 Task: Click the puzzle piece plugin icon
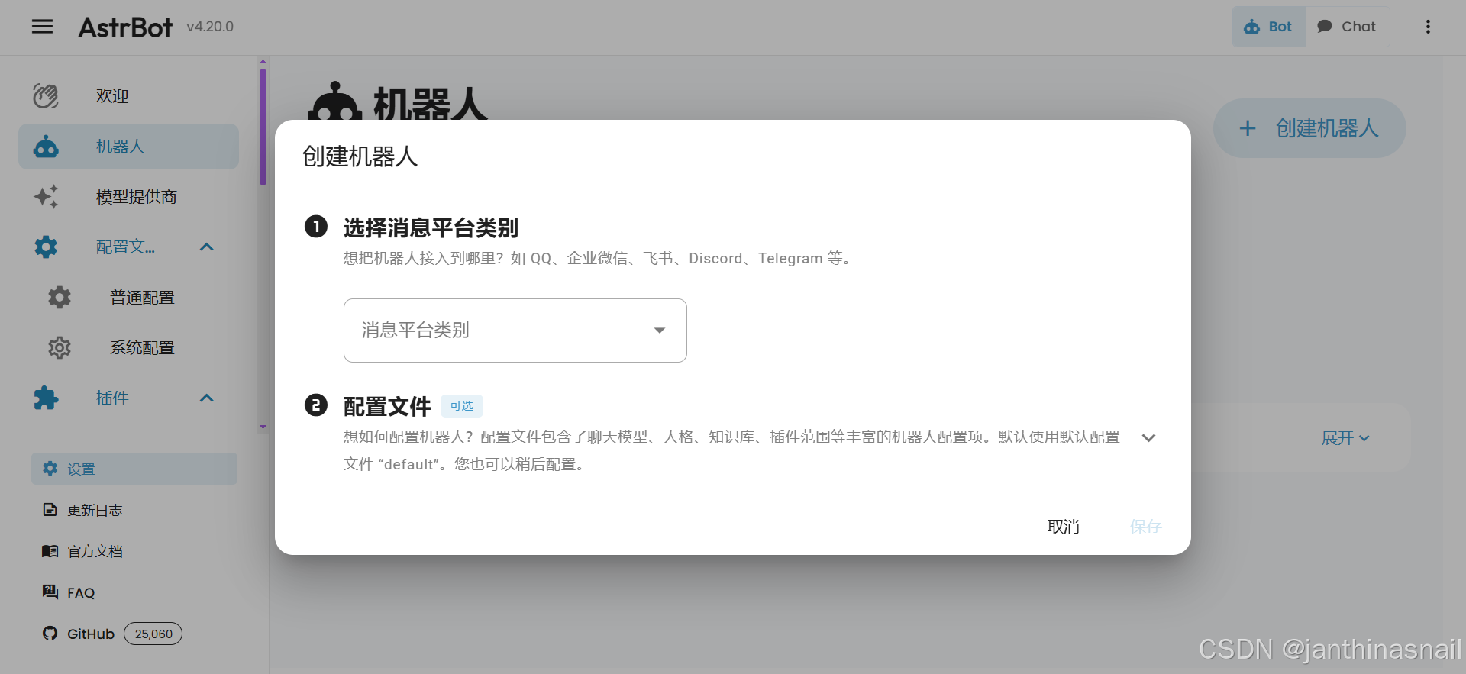click(x=46, y=398)
